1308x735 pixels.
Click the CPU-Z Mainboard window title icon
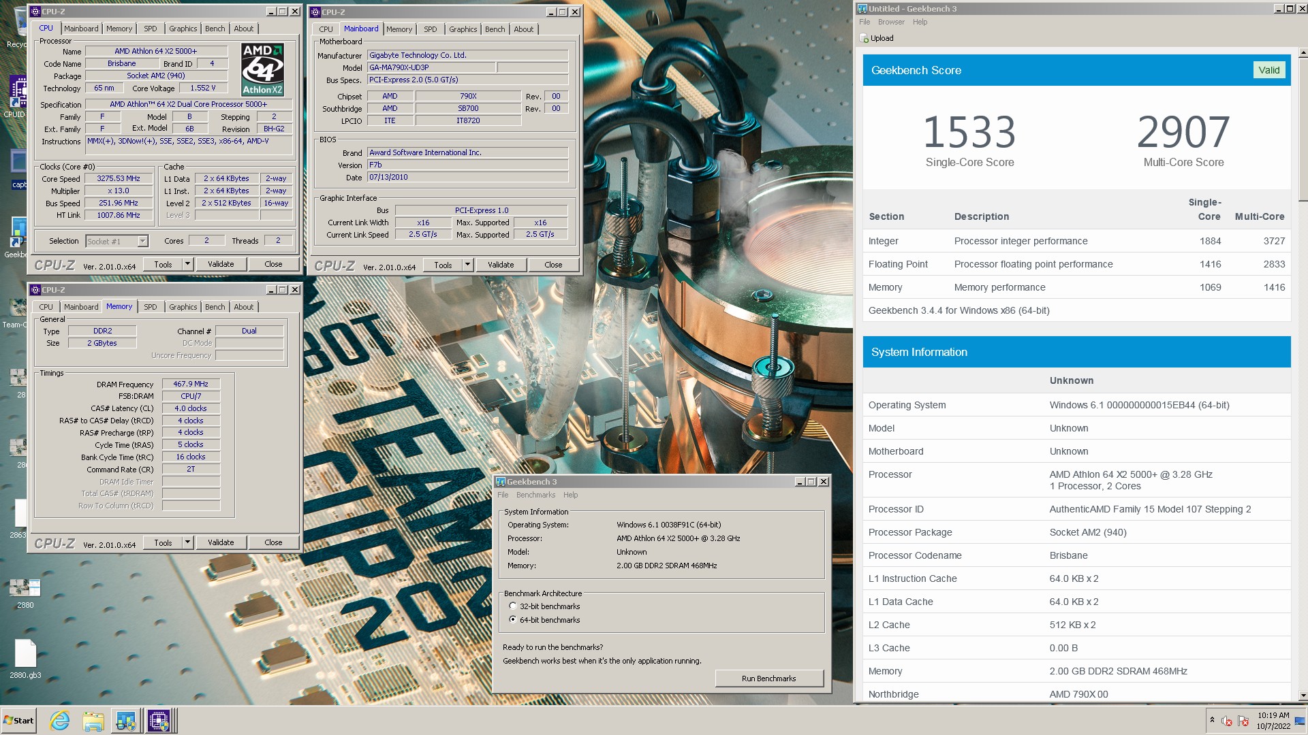click(x=315, y=12)
